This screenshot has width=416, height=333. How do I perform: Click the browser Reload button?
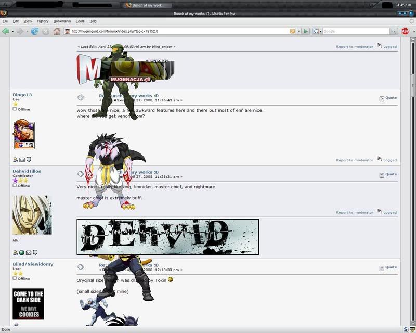coord(35,31)
